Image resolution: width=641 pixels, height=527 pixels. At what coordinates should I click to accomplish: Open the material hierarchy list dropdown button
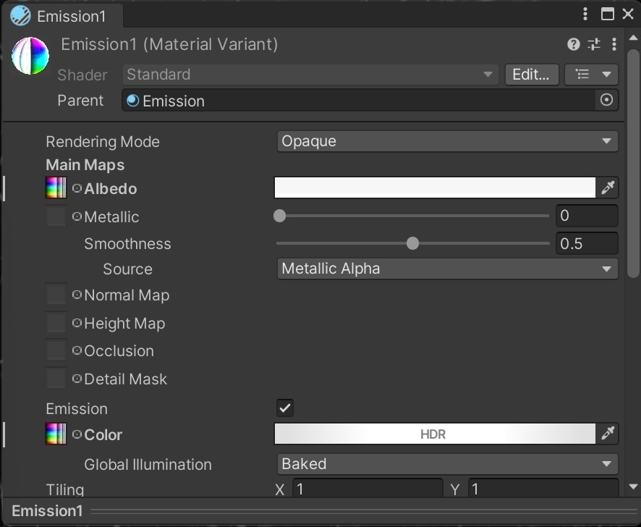pos(591,75)
